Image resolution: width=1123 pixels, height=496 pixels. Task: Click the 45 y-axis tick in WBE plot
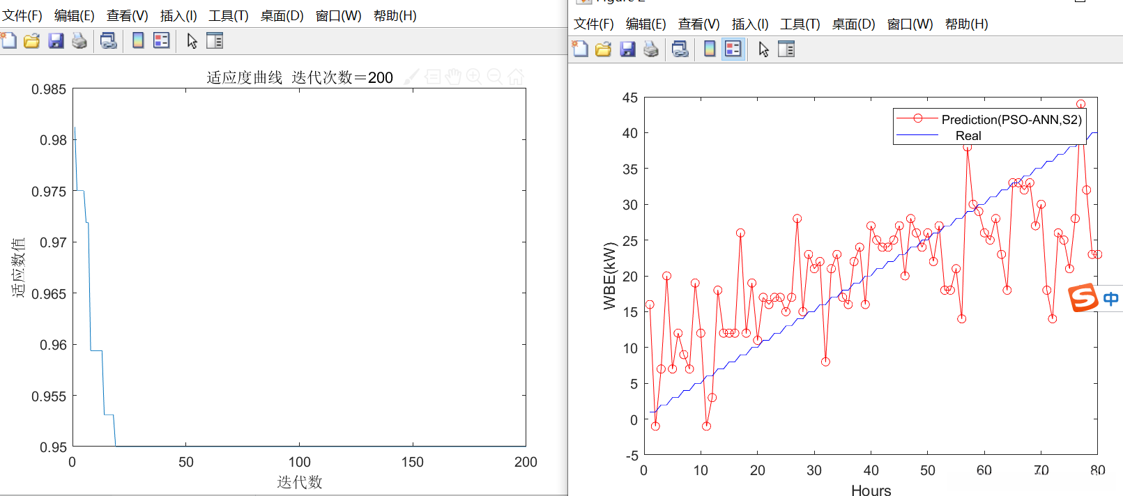(630, 98)
